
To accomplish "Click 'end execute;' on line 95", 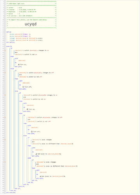I will pos(11,193).
